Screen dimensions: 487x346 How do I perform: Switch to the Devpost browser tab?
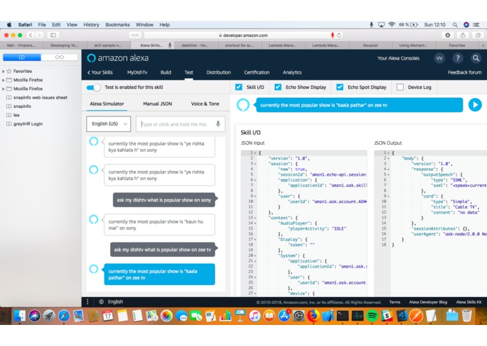pyautogui.click(x=370, y=46)
